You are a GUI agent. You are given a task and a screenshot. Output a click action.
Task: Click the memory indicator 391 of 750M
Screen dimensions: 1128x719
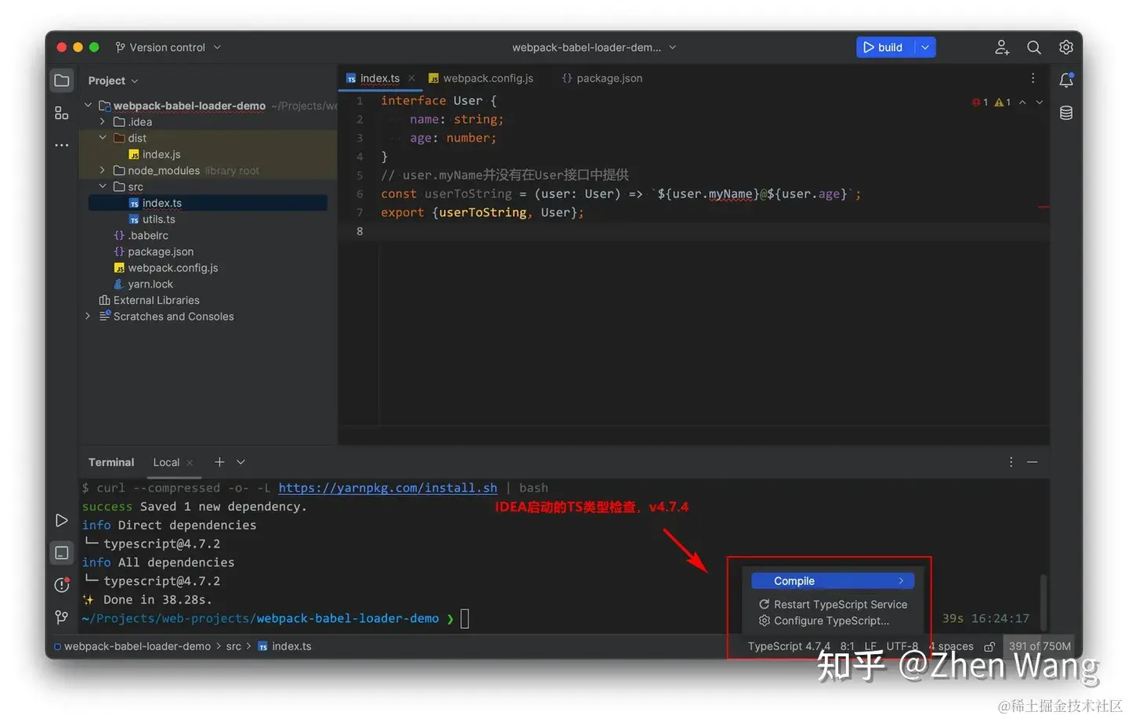point(1039,647)
